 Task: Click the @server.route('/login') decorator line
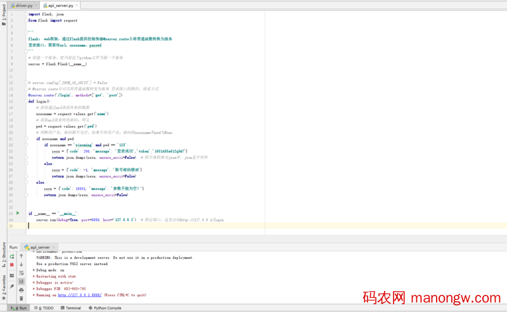[75, 96]
